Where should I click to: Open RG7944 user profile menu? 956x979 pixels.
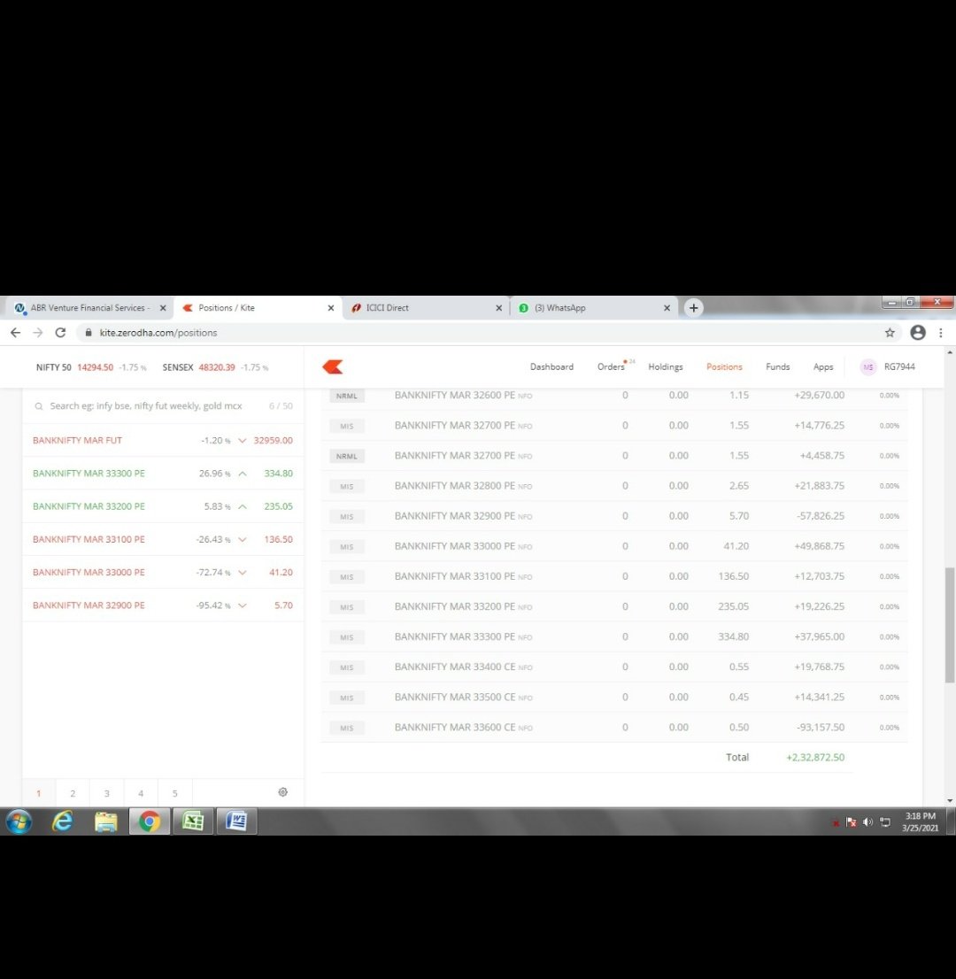click(x=888, y=367)
